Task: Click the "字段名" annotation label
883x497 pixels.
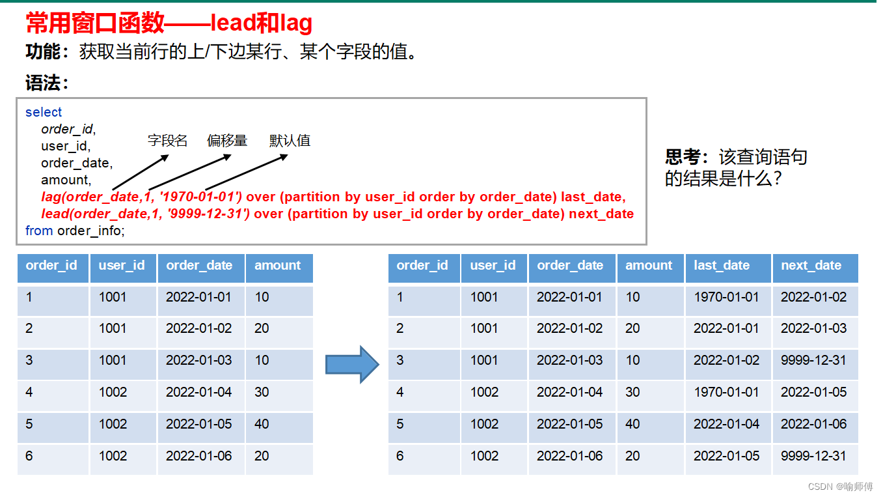Action: tap(168, 140)
